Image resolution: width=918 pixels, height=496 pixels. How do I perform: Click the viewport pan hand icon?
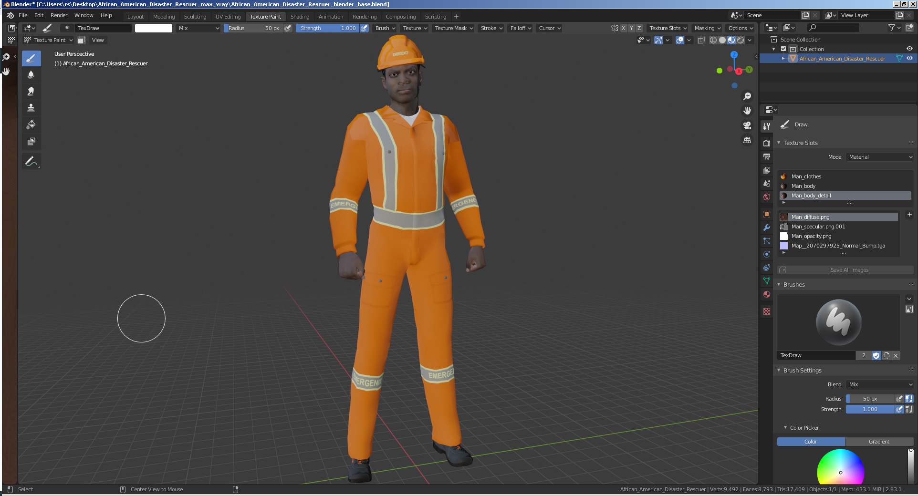[x=747, y=111]
